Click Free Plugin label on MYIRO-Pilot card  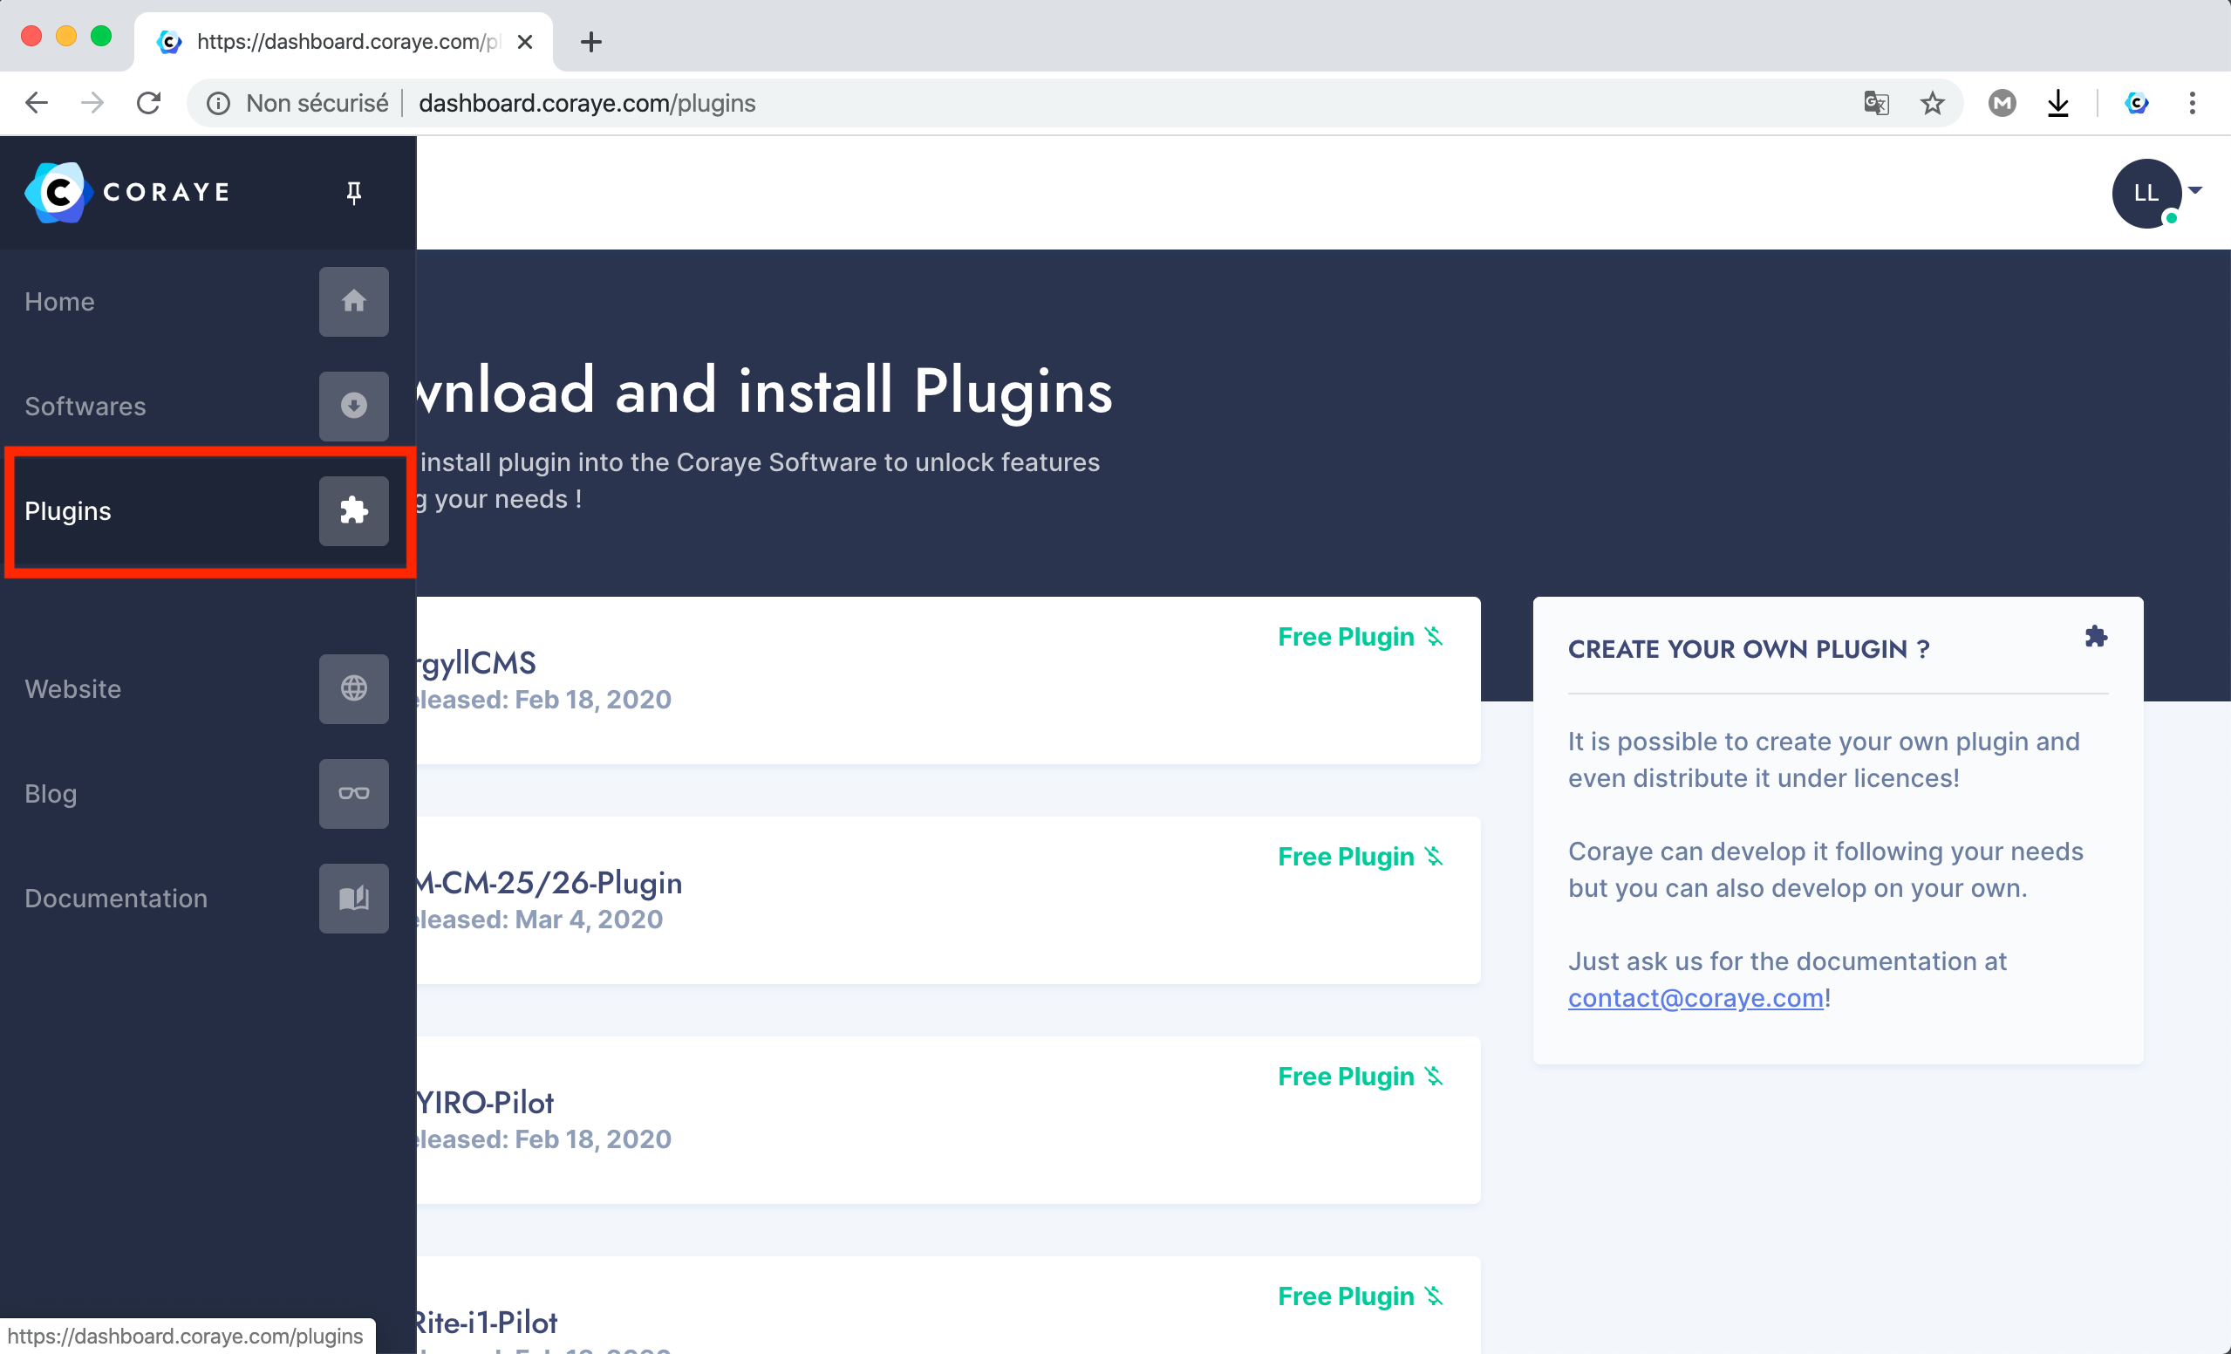point(1346,1076)
